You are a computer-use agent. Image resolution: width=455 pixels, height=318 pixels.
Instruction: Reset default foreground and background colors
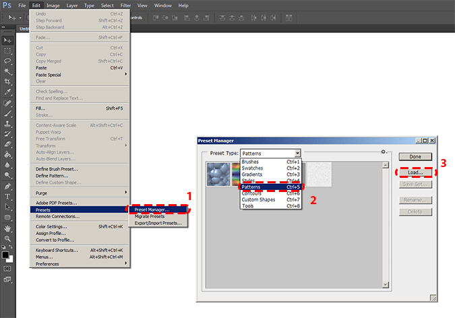3,247
